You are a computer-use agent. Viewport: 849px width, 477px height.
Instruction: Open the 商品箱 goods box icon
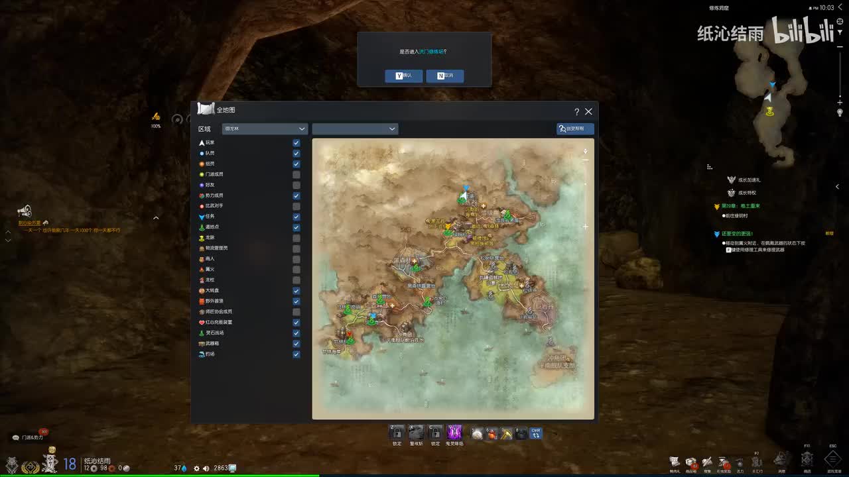click(x=691, y=462)
